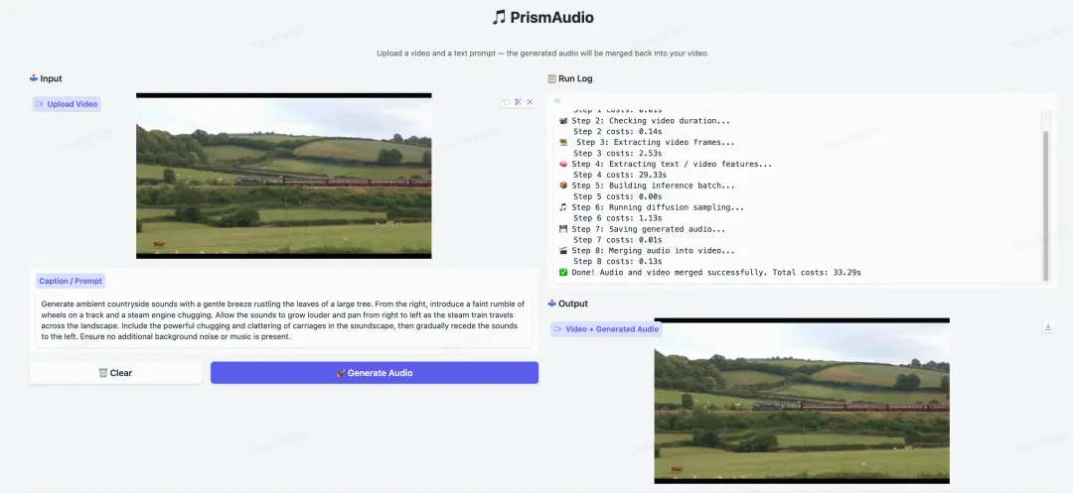Click log line 'Step 2 costs: 0.14s'
The image size is (1073, 493).
tap(618, 132)
